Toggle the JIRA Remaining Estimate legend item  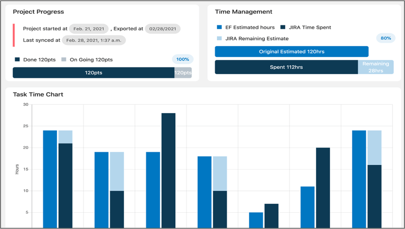[253, 39]
